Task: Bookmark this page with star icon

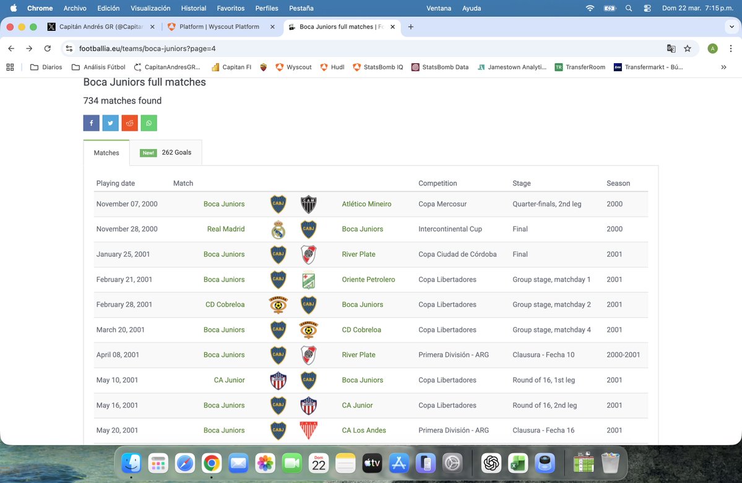Action: point(688,48)
